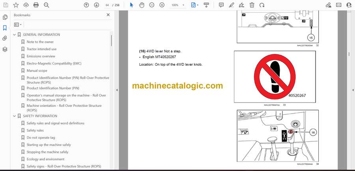This screenshot has height=171, width=355.
Task: Open the Do not operate tag bookmark
Action: click(41, 138)
